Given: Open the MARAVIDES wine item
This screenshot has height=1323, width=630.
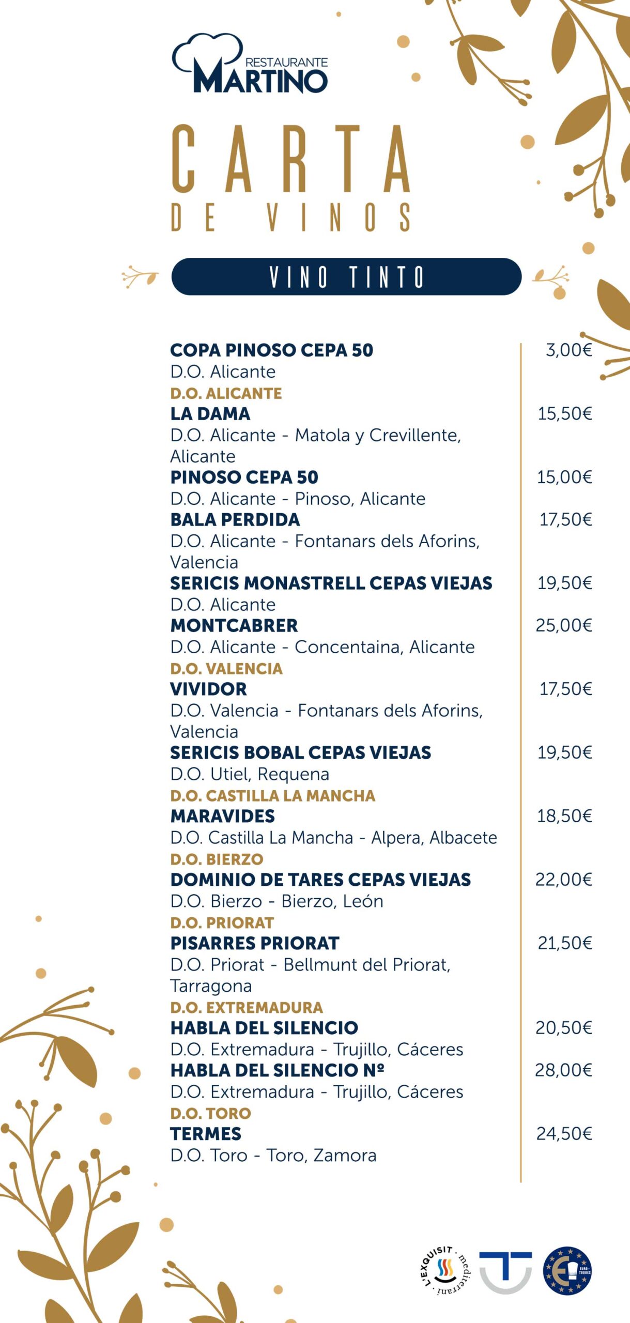Looking at the screenshot, I should point(223,817).
